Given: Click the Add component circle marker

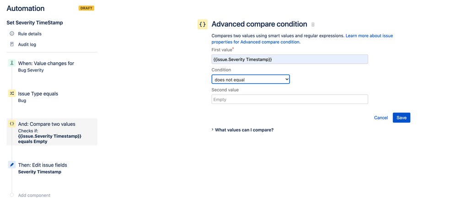Looking at the screenshot, I should tap(11, 195).
